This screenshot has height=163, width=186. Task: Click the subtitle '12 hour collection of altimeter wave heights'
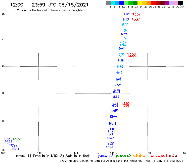[49, 10]
